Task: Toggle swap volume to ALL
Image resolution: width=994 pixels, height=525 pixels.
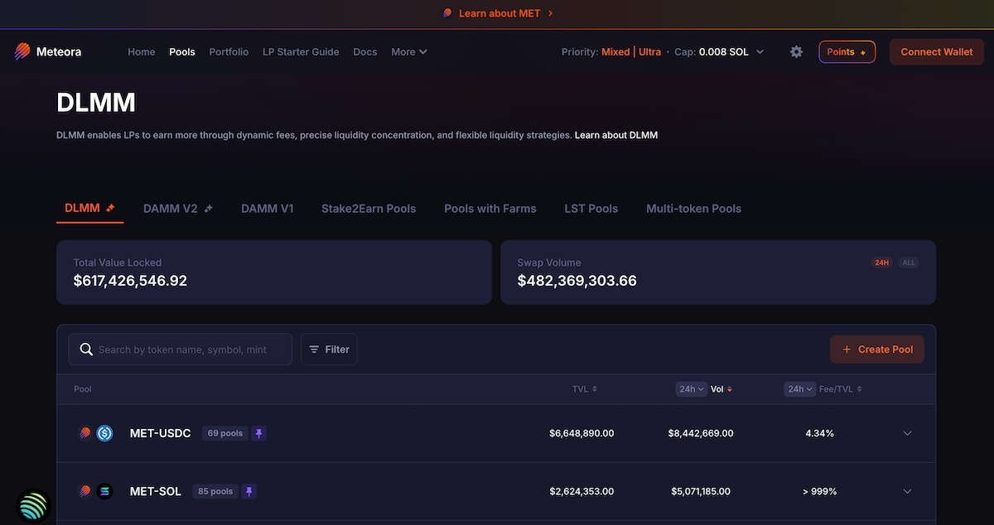Action: pos(908,262)
